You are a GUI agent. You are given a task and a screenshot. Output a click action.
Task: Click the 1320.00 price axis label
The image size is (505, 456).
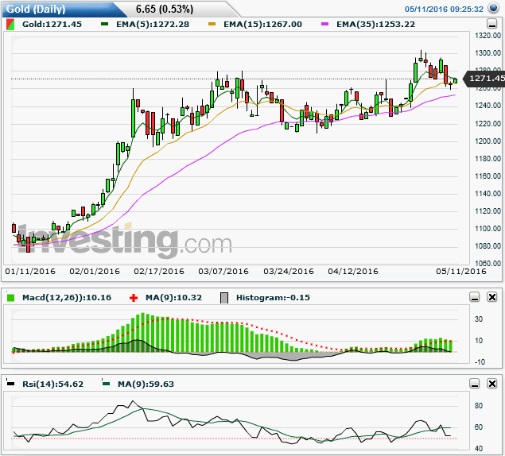488,36
